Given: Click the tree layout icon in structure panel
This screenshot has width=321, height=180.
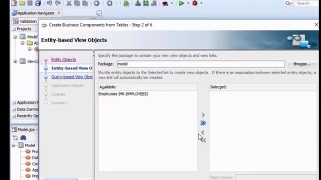Looking at the screenshot, I should tap(15, 138).
